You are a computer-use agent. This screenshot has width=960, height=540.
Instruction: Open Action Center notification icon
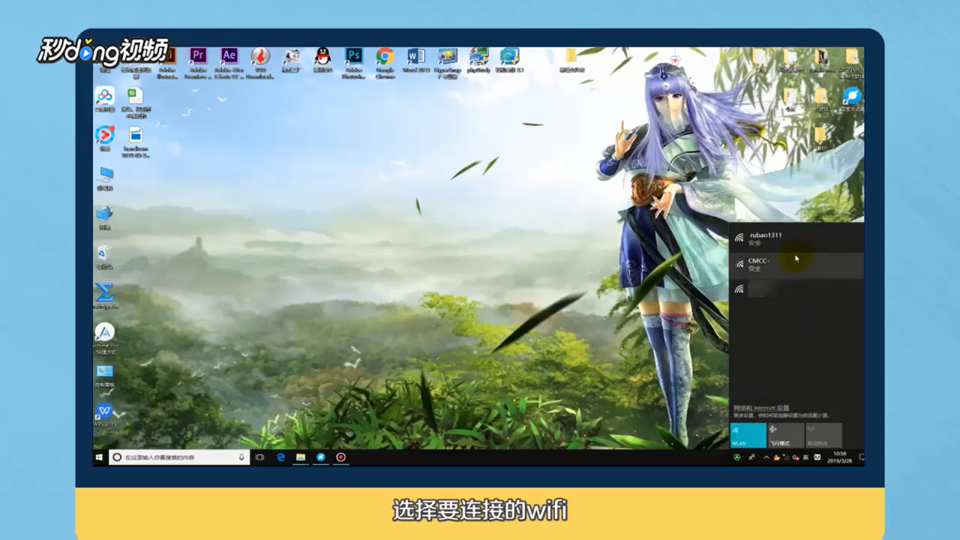(862, 457)
